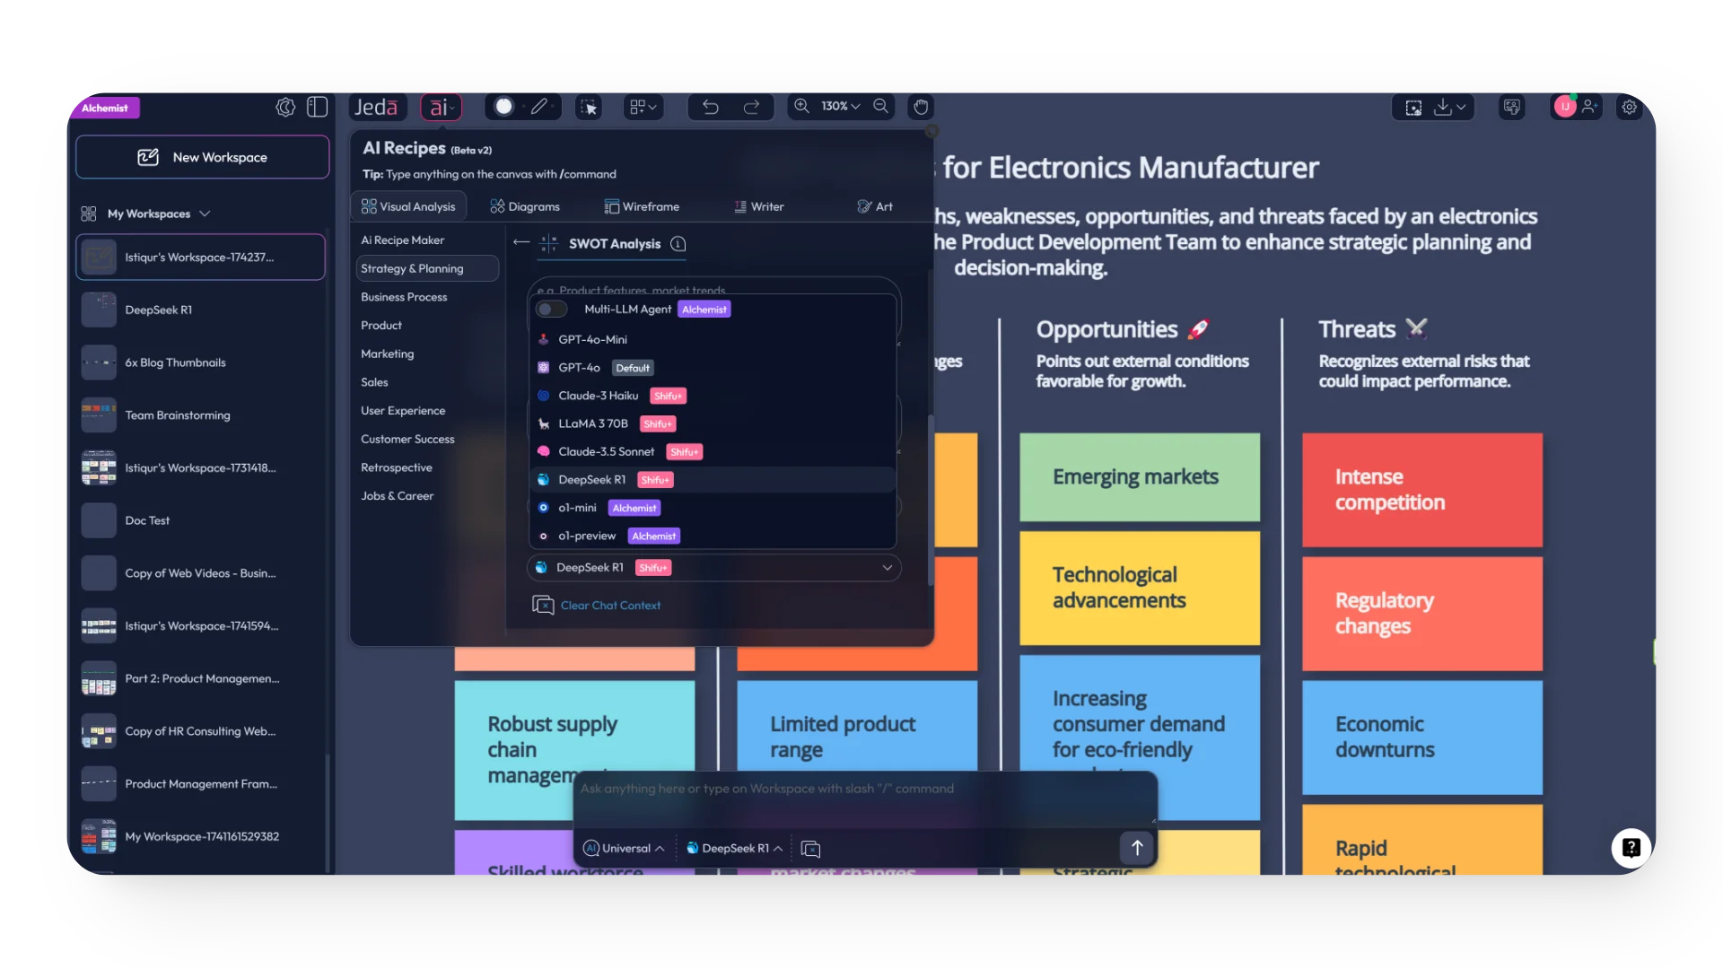The width and height of the screenshot is (1723, 969).
Task: Open the help question mark button
Action: (1631, 848)
